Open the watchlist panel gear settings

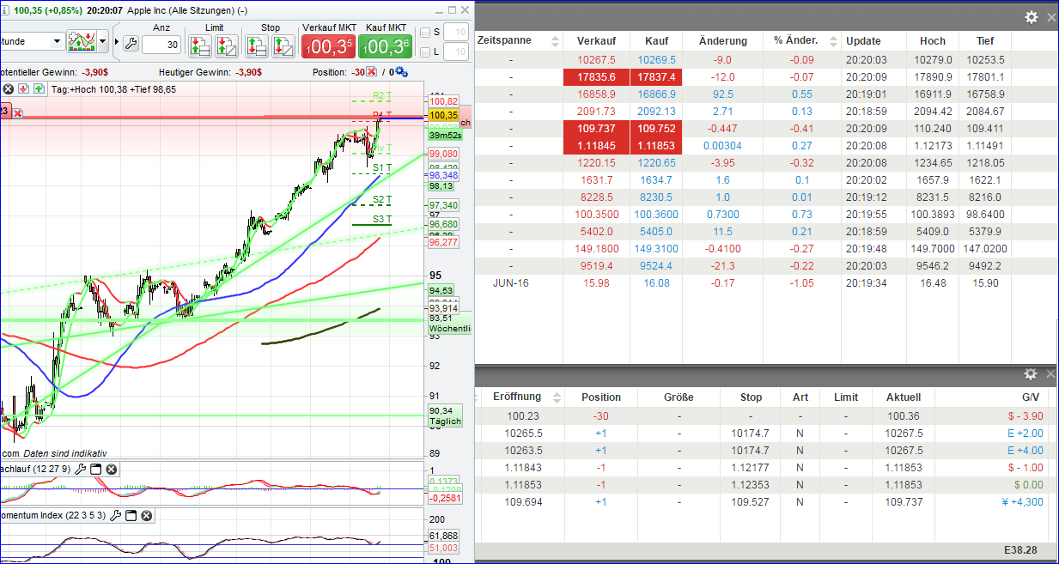click(x=1032, y=17)
